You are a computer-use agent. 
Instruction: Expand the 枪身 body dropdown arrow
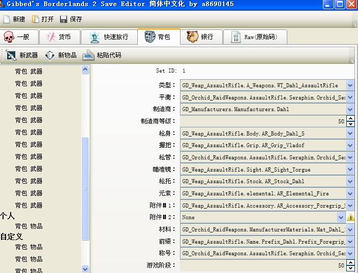coord(350,133)
